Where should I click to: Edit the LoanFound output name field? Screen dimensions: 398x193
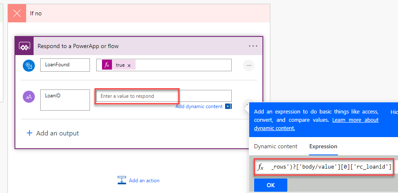pyautogui.click(x=65, y=65)
